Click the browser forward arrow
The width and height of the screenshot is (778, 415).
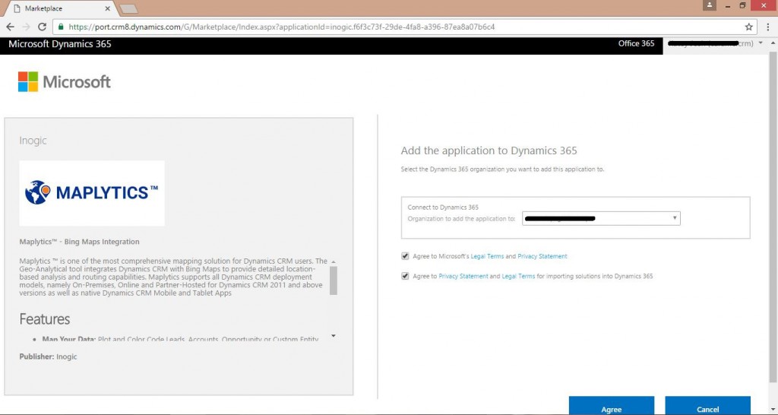click(x=27, y=27)
